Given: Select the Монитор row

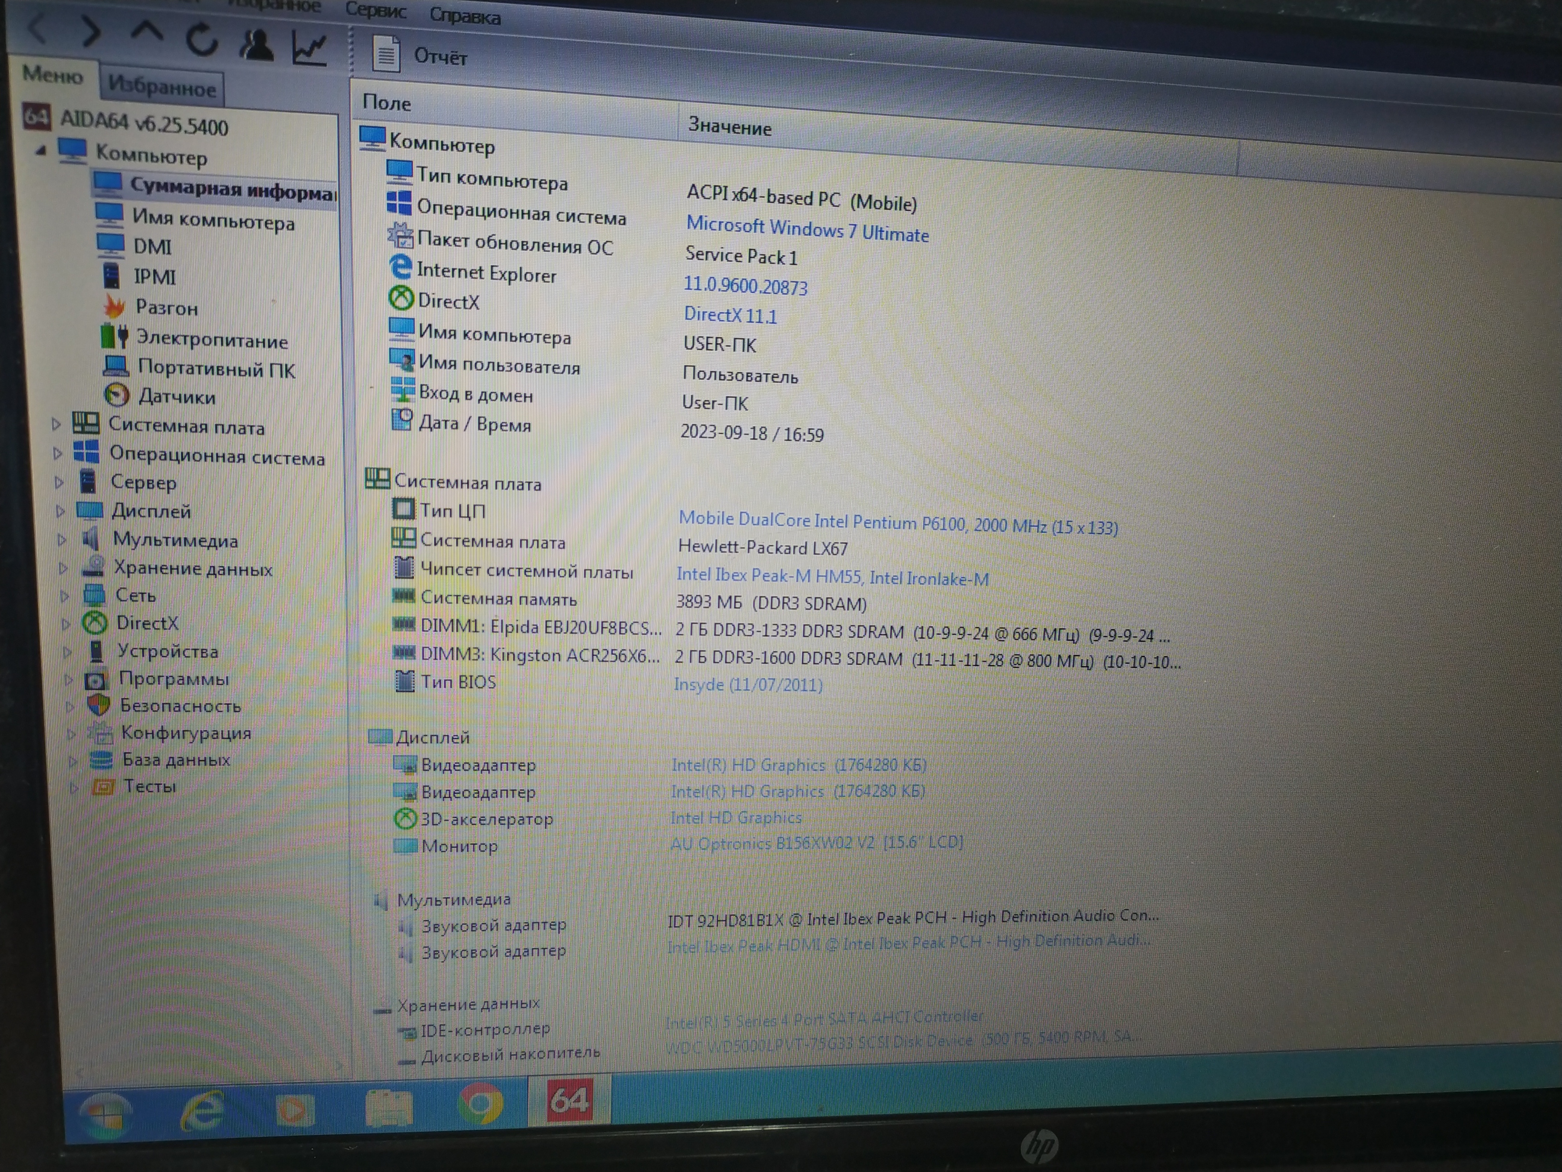Looking at the screenshot, I should (x=459, y=846).
